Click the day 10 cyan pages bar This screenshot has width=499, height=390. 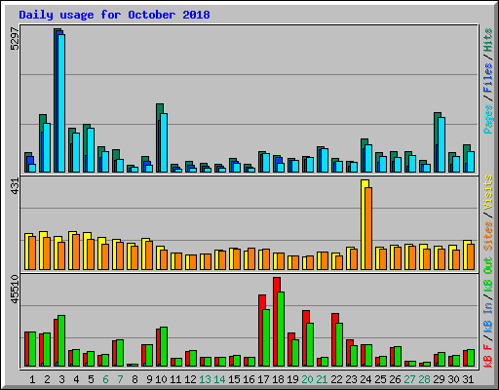(164, 142)
